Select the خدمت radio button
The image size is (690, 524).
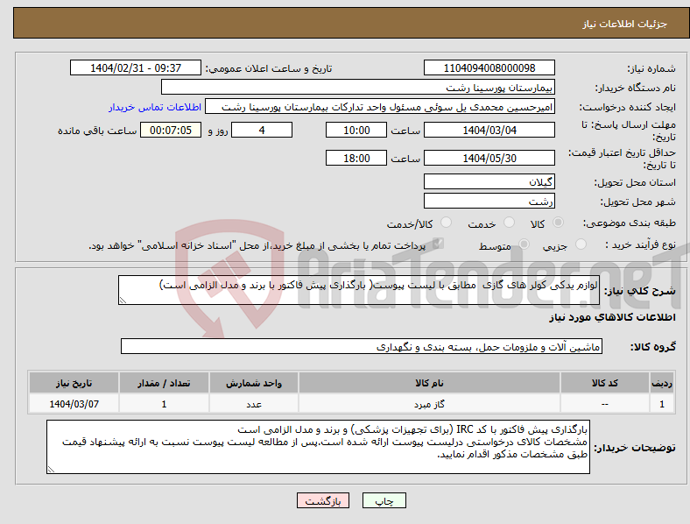(x=509, y=223)
